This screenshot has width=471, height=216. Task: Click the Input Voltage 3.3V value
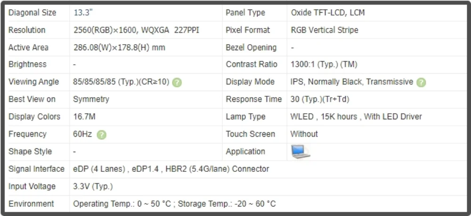click(93, 186)
